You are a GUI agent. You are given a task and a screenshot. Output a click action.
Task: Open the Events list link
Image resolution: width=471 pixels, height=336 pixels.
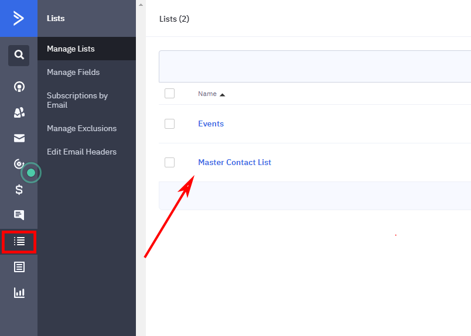click(x=211, y=124)
